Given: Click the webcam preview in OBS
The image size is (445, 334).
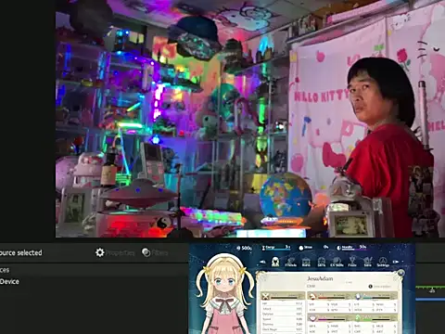Looking at the screenshot, I should pyautogui.click(x=250, y=119).
